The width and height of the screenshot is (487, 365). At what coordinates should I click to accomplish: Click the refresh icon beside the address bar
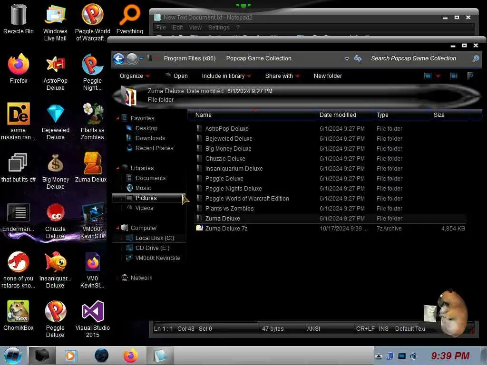tap(358, 58)
